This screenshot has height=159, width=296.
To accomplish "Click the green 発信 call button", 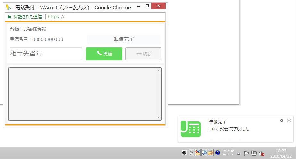I will [x=104, y=54].
